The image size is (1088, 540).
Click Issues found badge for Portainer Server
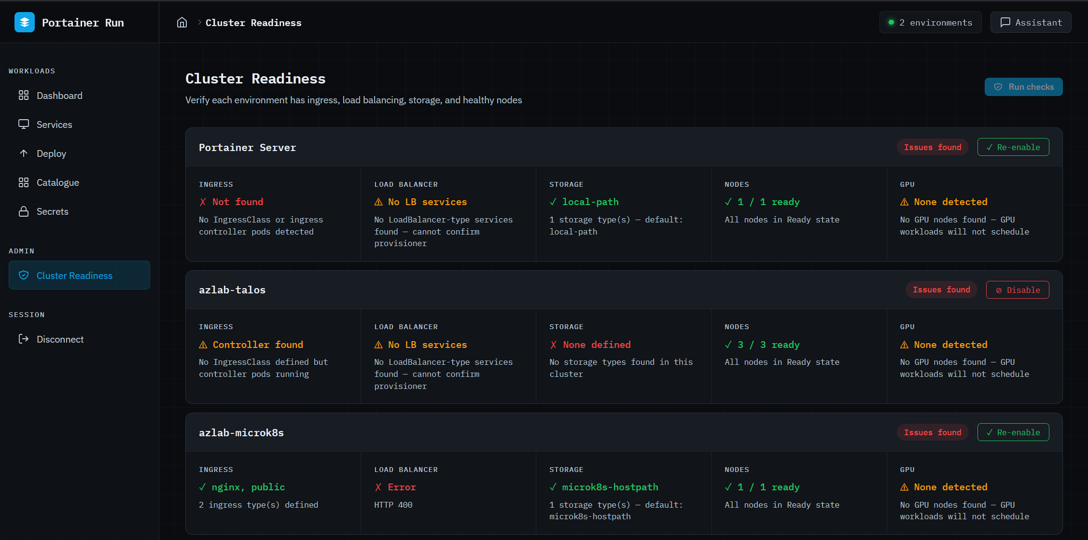pos(932,147)
